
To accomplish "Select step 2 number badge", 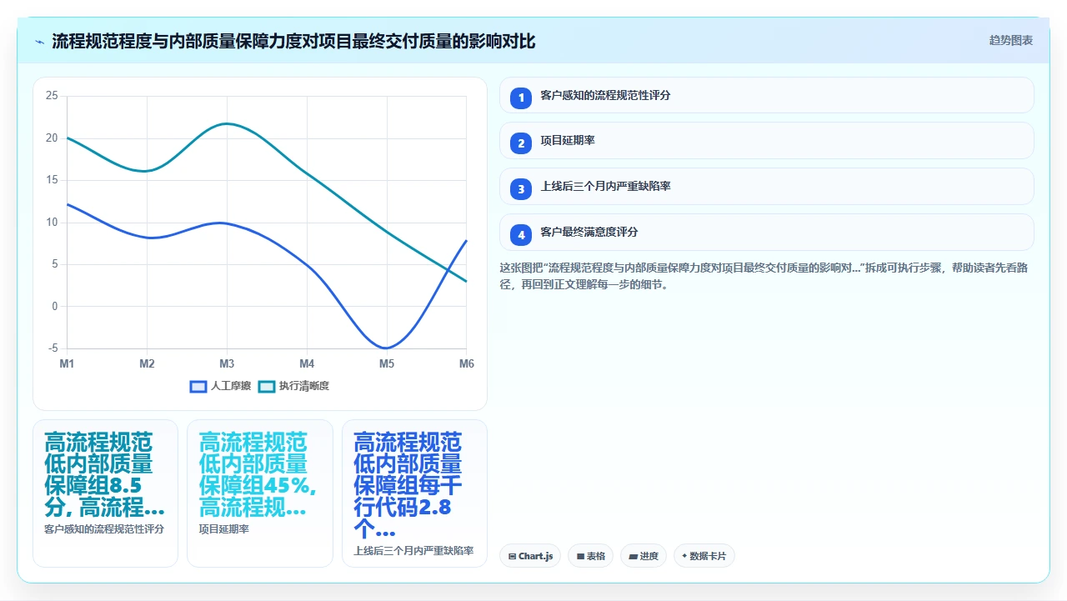I will coord(521,143).
